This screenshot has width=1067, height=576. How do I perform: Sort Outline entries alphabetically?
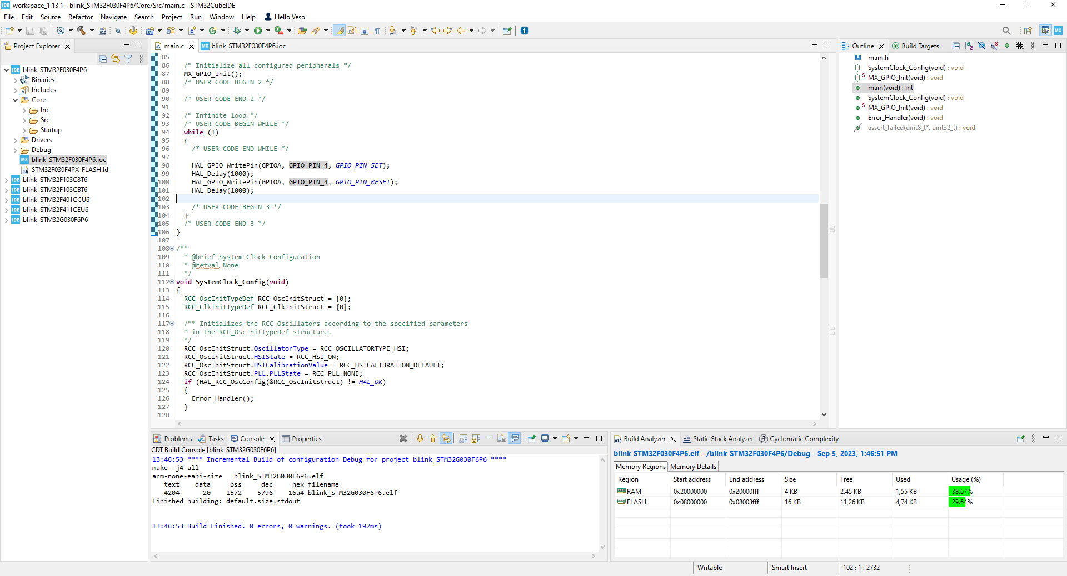pyautogui.click(x=969, y=46)
